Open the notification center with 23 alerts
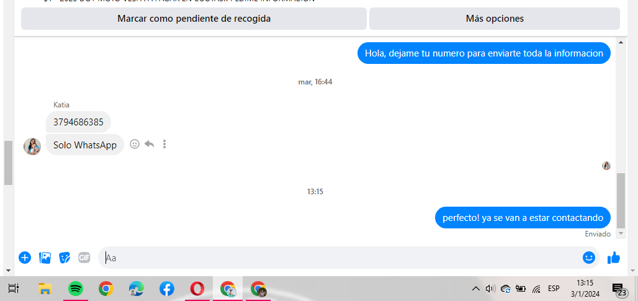Screen dimensions: 638x301 coord(619,290)
